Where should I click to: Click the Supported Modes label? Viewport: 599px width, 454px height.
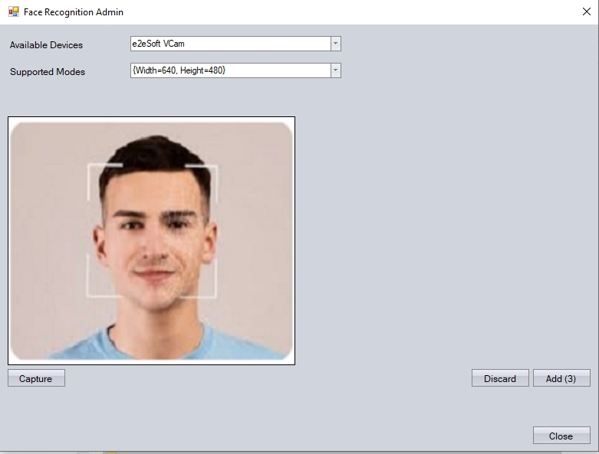click(48, 72)
